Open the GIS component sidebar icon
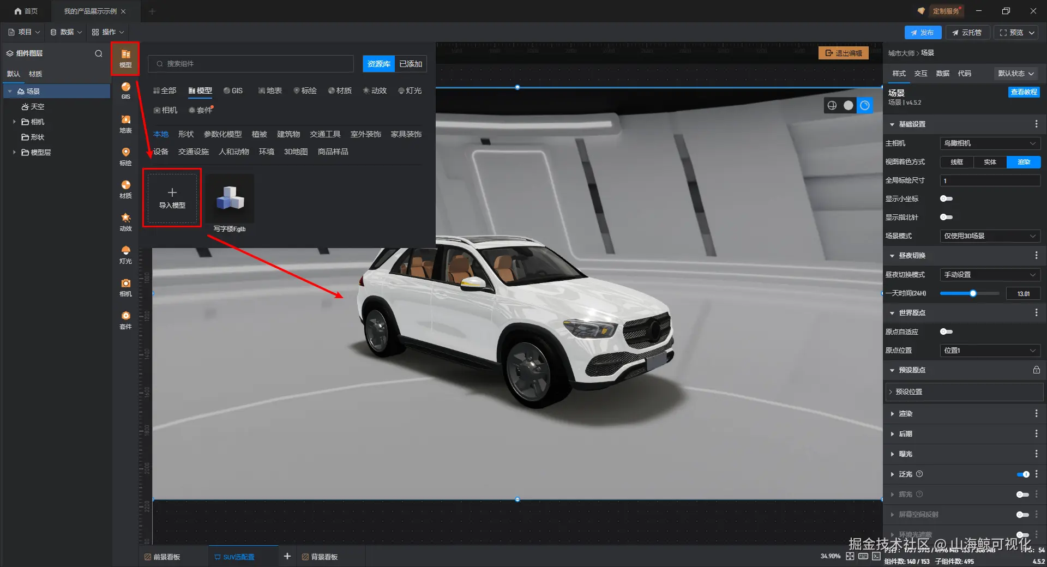 coord(125,91)
